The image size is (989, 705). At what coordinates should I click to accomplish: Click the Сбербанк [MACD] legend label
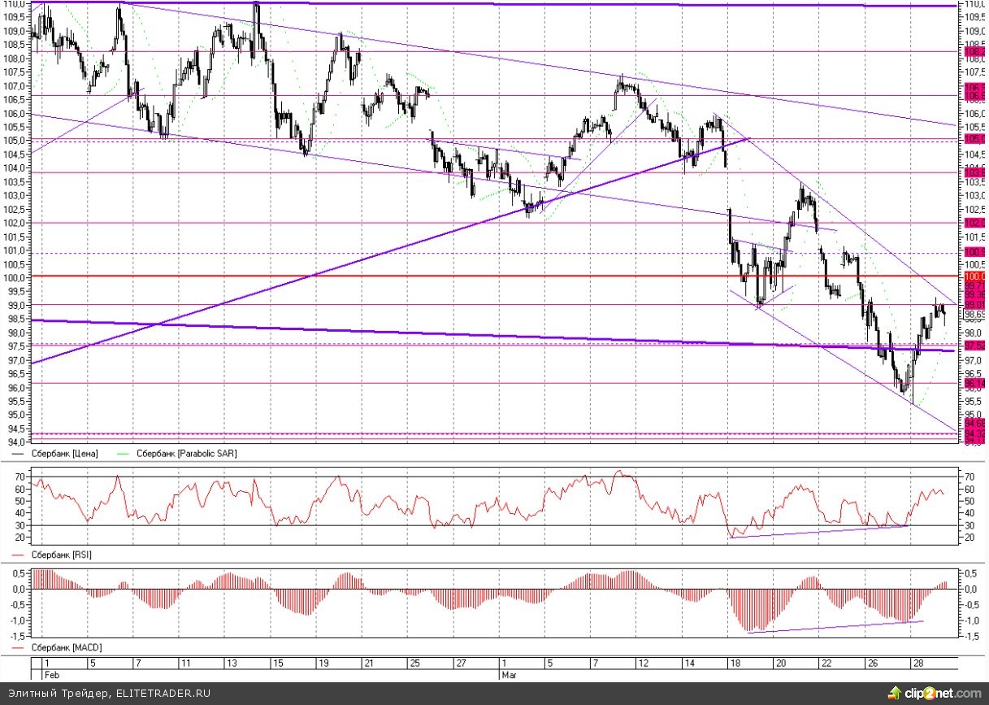(67, 647)
